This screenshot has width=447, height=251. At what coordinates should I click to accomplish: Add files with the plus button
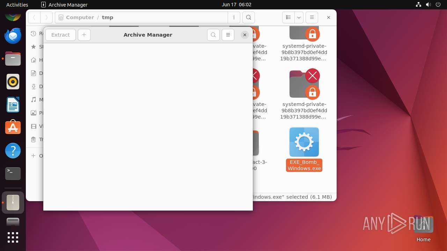(x=84, y=35)
